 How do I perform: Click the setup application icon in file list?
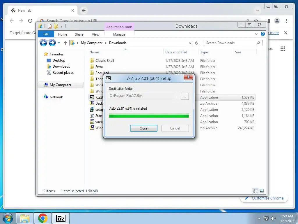coord(92,109)
